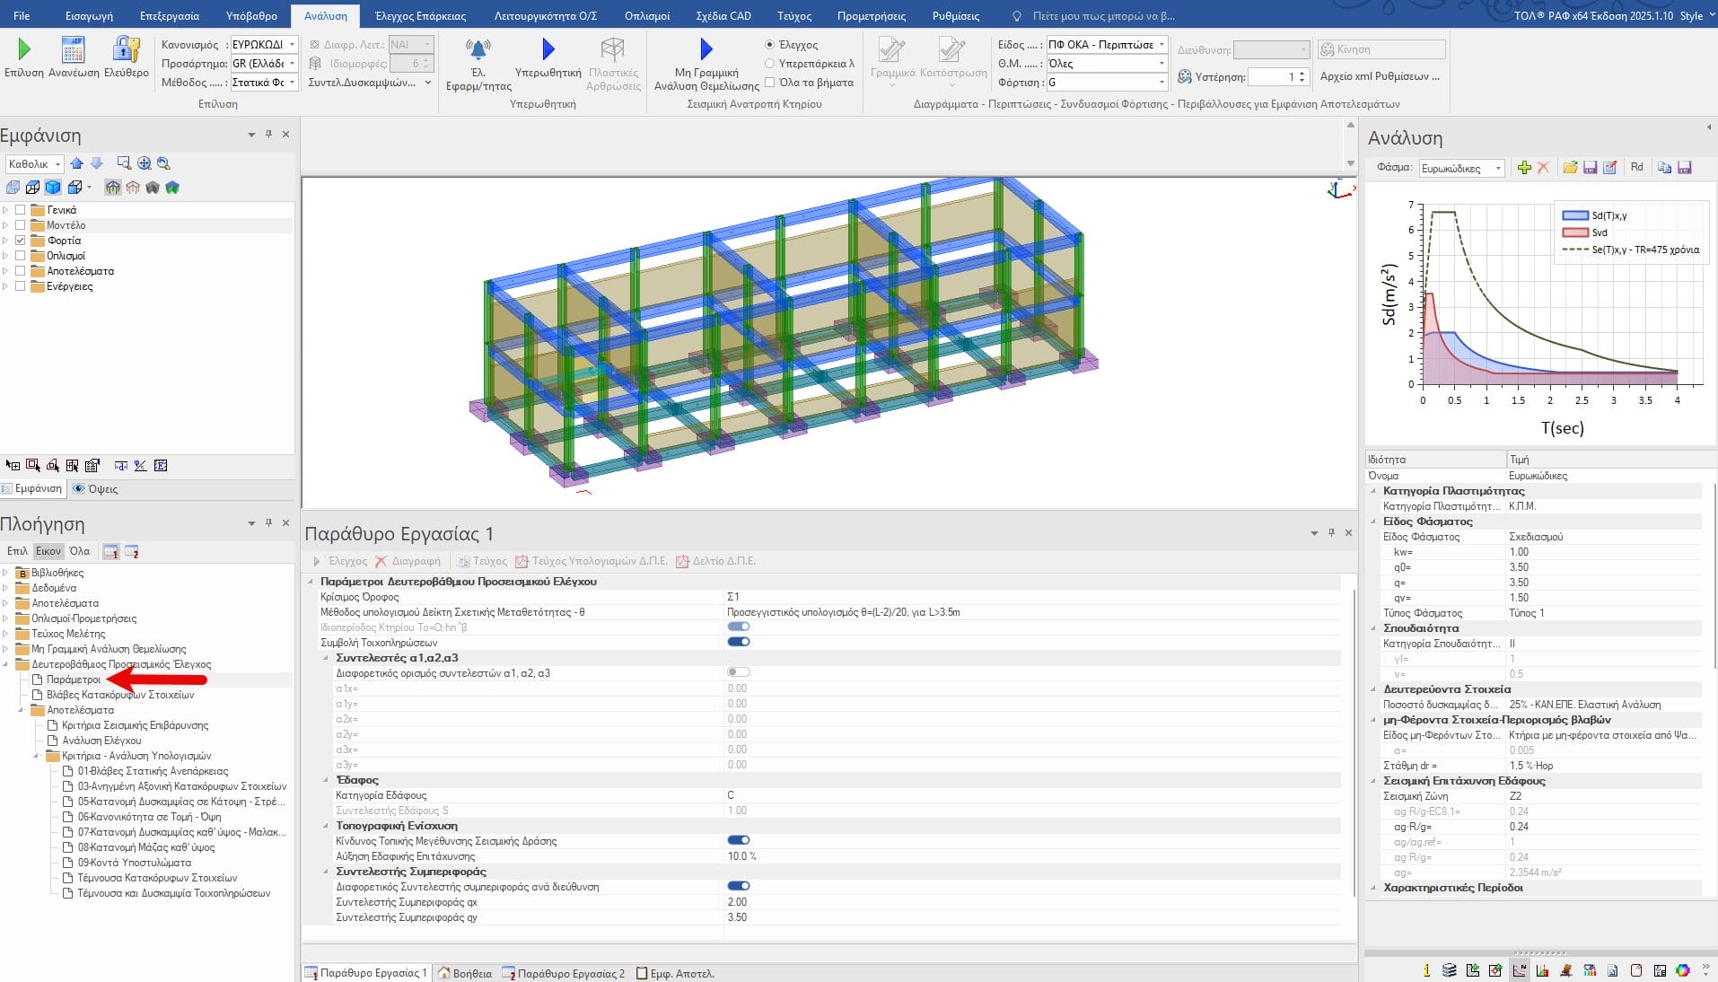Select the Υπερεπάρκεια λ radio button
1718x982 pixels.
pyautogui.click(x=770, y=64)
